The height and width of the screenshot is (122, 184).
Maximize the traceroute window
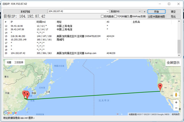169,4
